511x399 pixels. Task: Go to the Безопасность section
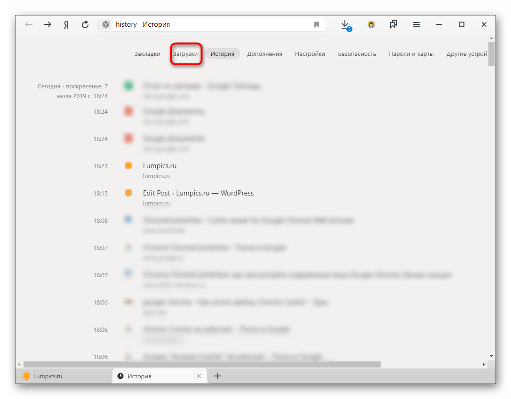pyautogui.click(x=357, y=54)
